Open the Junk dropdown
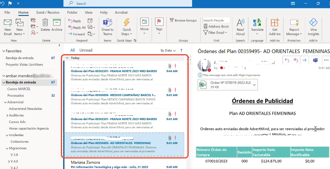The height and width of the screenshot is (169, 330). (x=34, y=32)
